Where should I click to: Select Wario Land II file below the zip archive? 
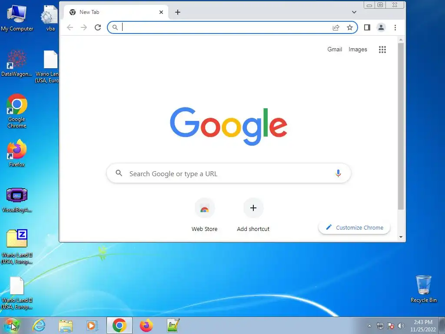pyautogui.click(x=17, y=293)
